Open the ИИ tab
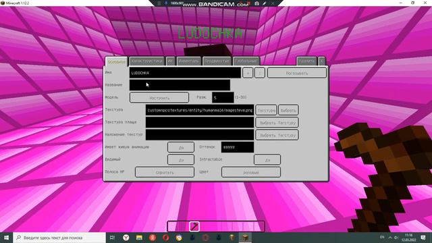Screen dimensions: 432x243 (x=171, y=61)
